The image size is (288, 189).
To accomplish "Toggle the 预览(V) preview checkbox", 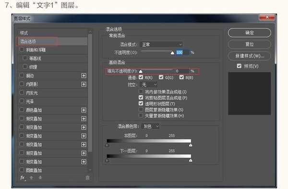I will (239, 66).
